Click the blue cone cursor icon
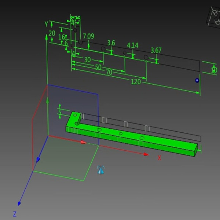This screenshot has width=220, height=220. 101,170
